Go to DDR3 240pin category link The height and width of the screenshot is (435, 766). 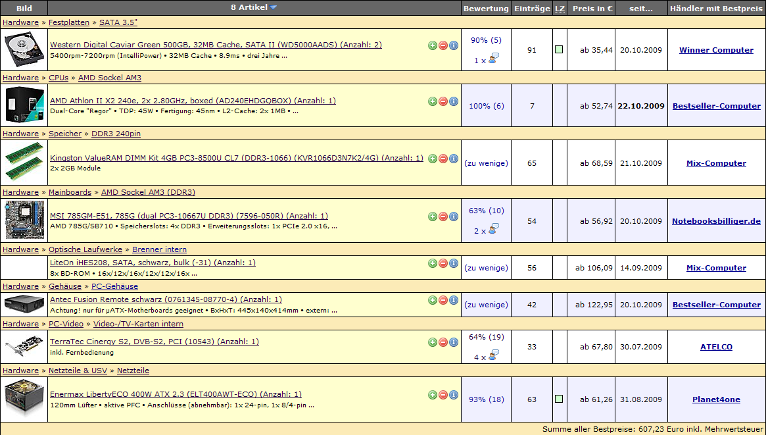pyautogui.click(x=116, y=134)
